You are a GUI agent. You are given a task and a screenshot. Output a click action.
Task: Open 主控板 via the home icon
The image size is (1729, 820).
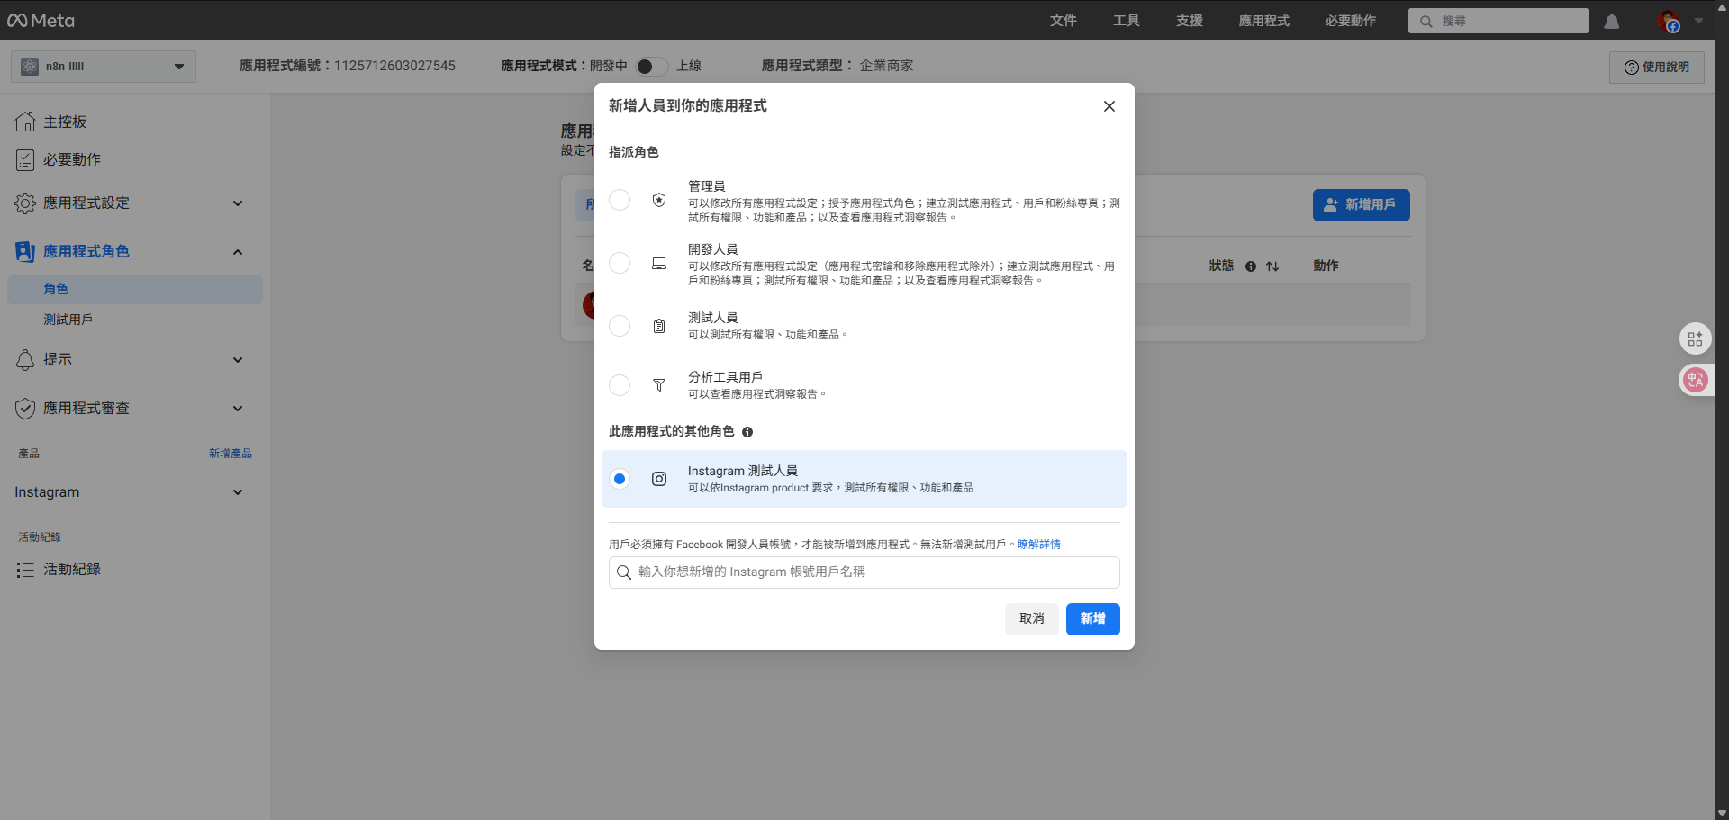[25, 121]
